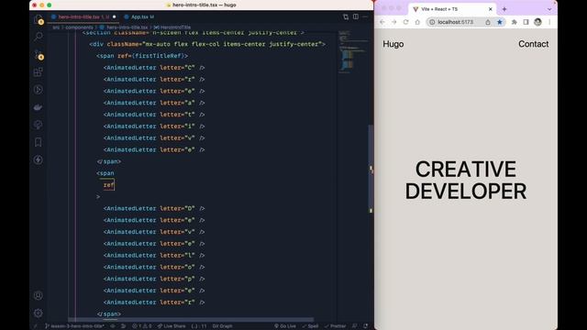Switch to the hero-intro-title.tsx tab
The image size is (587, 330).
[83, 16]
